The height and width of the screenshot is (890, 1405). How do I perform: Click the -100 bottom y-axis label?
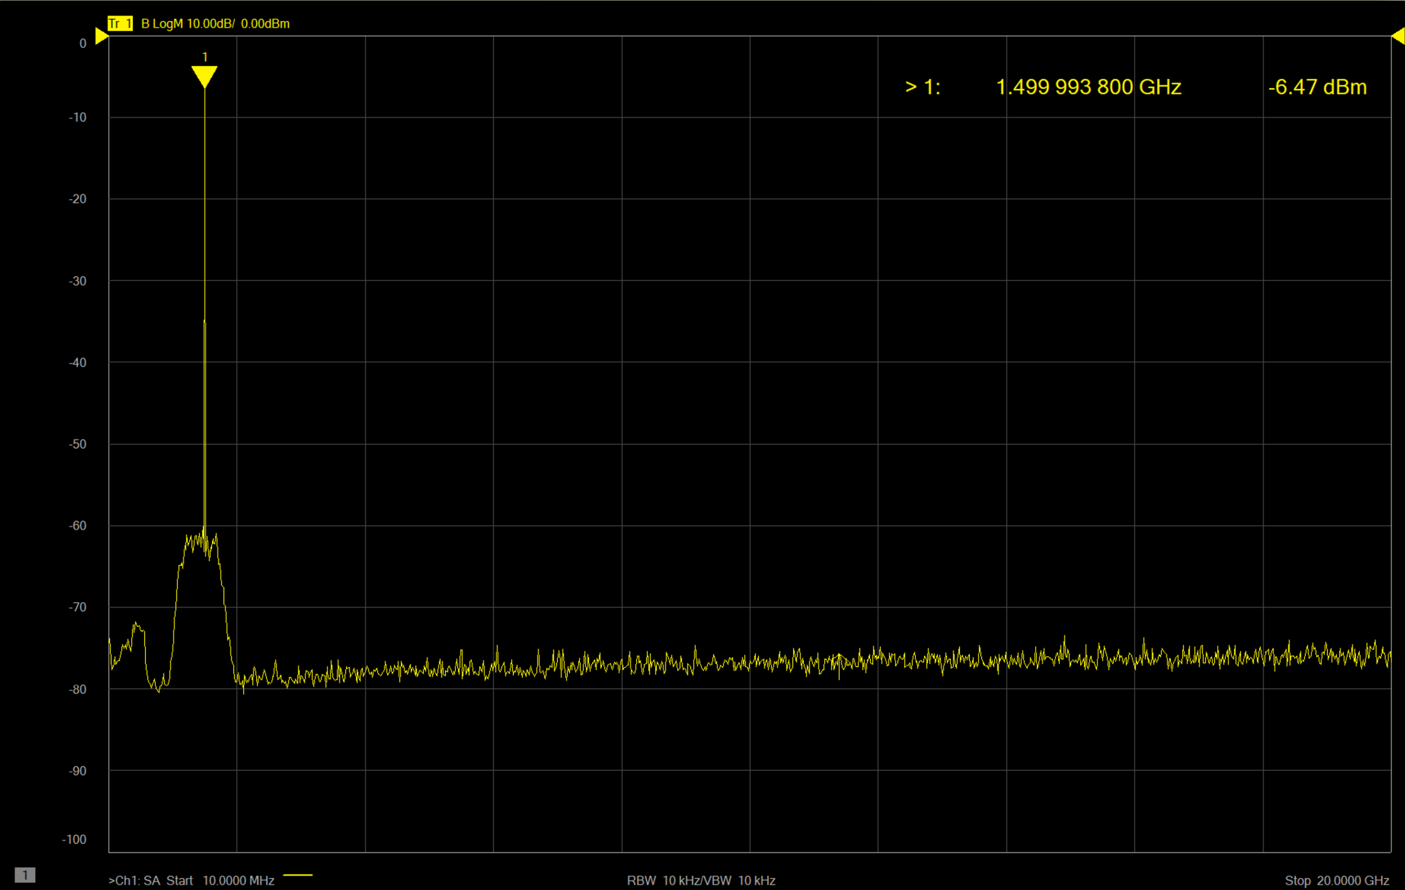[75, 839]
